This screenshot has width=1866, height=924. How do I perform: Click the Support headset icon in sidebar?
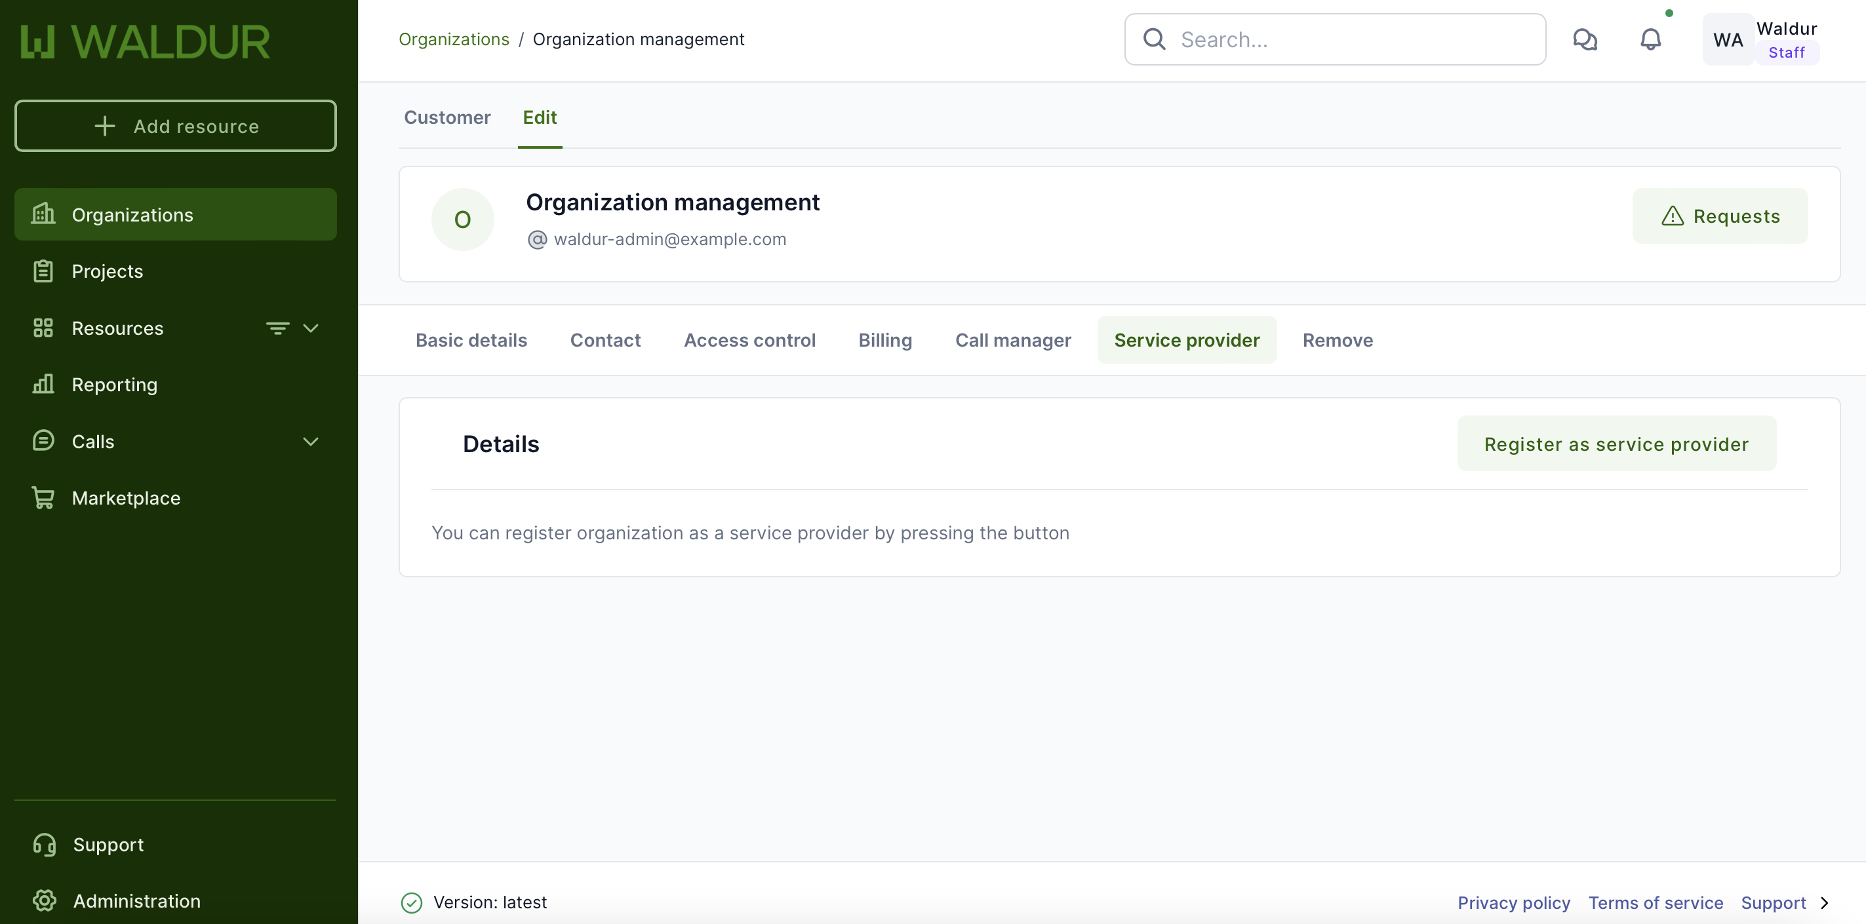click(44, 844)
